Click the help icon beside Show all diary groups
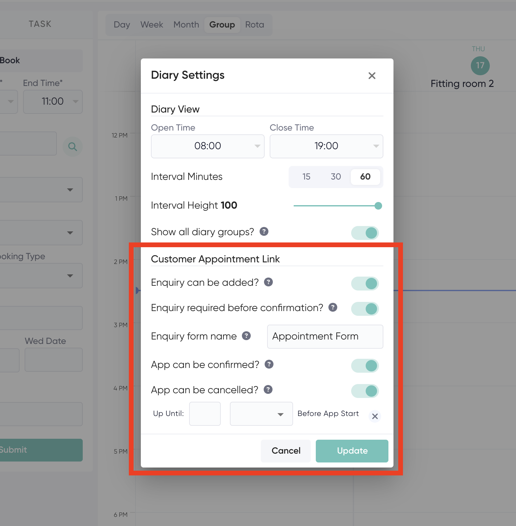 click(x=264, y=232)
